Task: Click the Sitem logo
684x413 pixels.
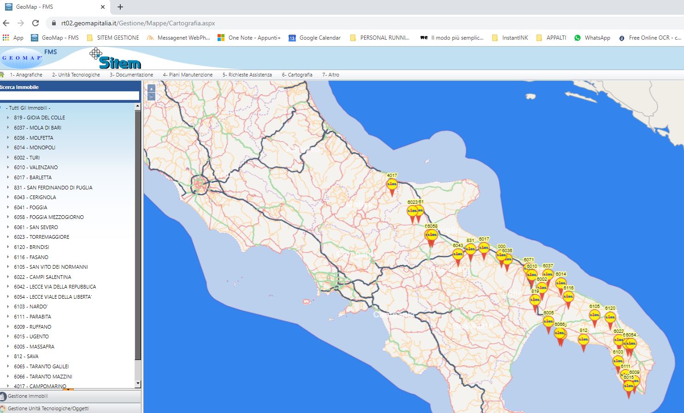Action: click(115, 59)
